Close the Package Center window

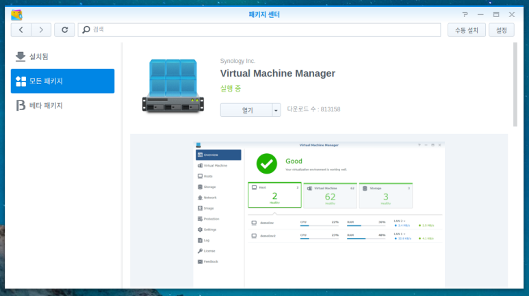[x=512, y=14]
